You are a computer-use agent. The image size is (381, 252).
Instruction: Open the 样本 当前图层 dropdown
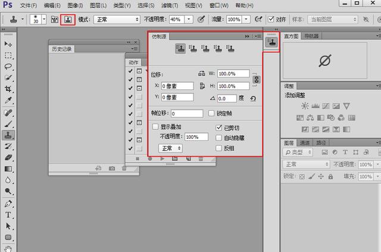pos(333,20)
